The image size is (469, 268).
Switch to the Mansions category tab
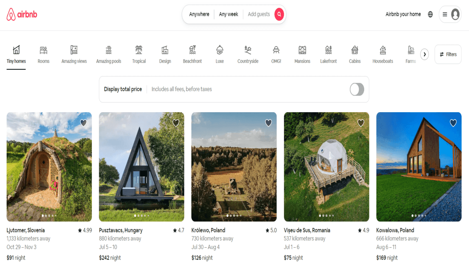pyautogui.click(x=302, y=51)
